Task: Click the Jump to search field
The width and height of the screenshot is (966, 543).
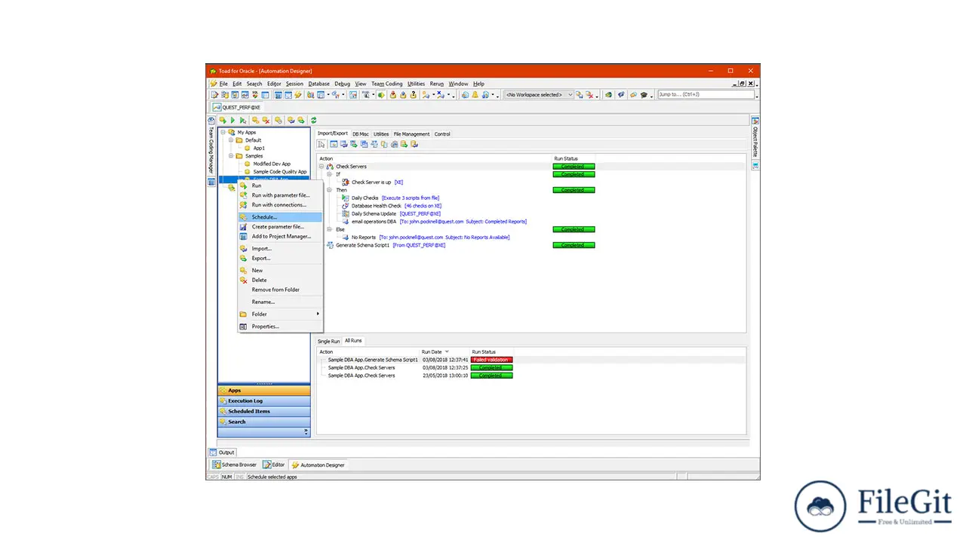Action: (x=706, y=95)
